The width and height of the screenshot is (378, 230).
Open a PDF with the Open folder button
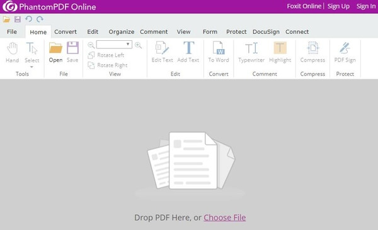55,52
